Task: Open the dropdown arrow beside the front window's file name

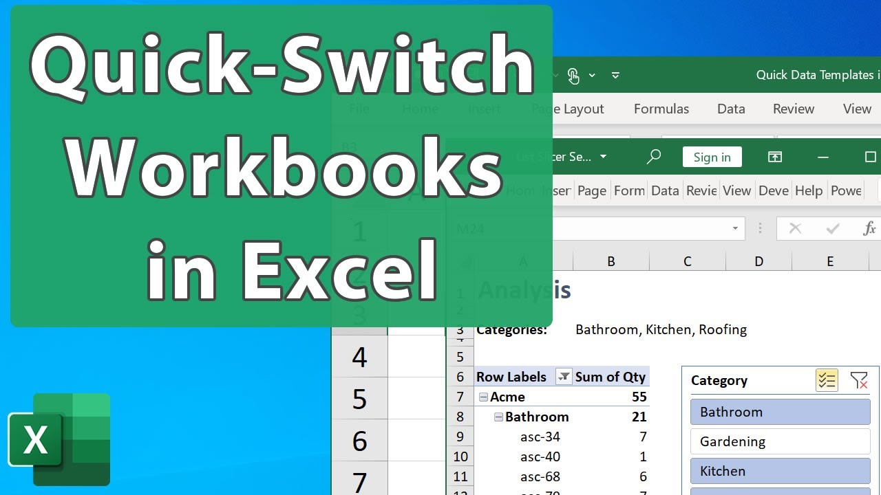Action: pyautogui.click(x=604, y=157)
